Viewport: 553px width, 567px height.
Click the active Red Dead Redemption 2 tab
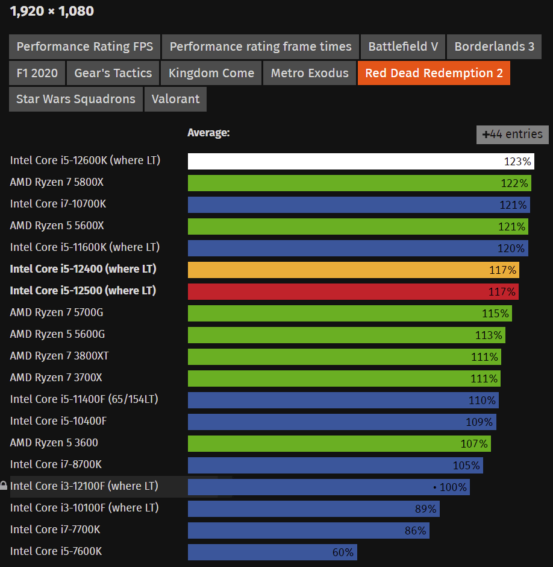434,73
